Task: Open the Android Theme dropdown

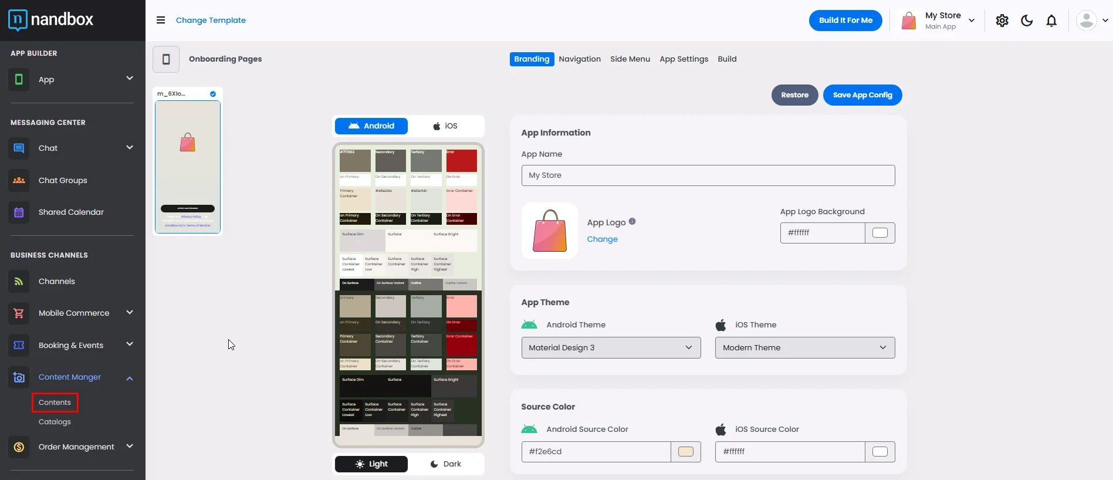Action: pyautogui.click(x=611, y=347)
